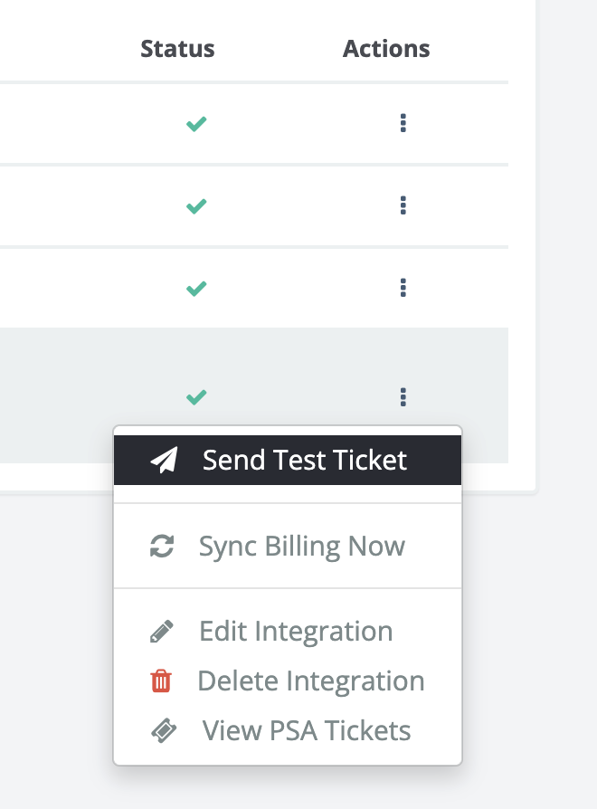
Task: Close the highlighted row's three-dot actions menu
Action: click(x=403, y=396)
